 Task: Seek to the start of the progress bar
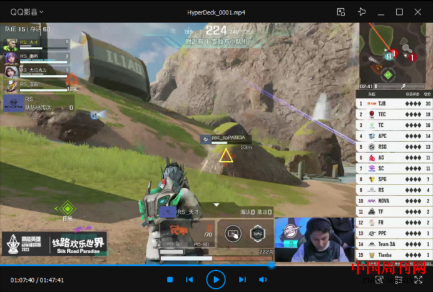(x=2, y=265)
